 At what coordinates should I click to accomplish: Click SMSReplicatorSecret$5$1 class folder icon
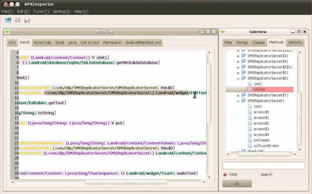coord(243,67)
